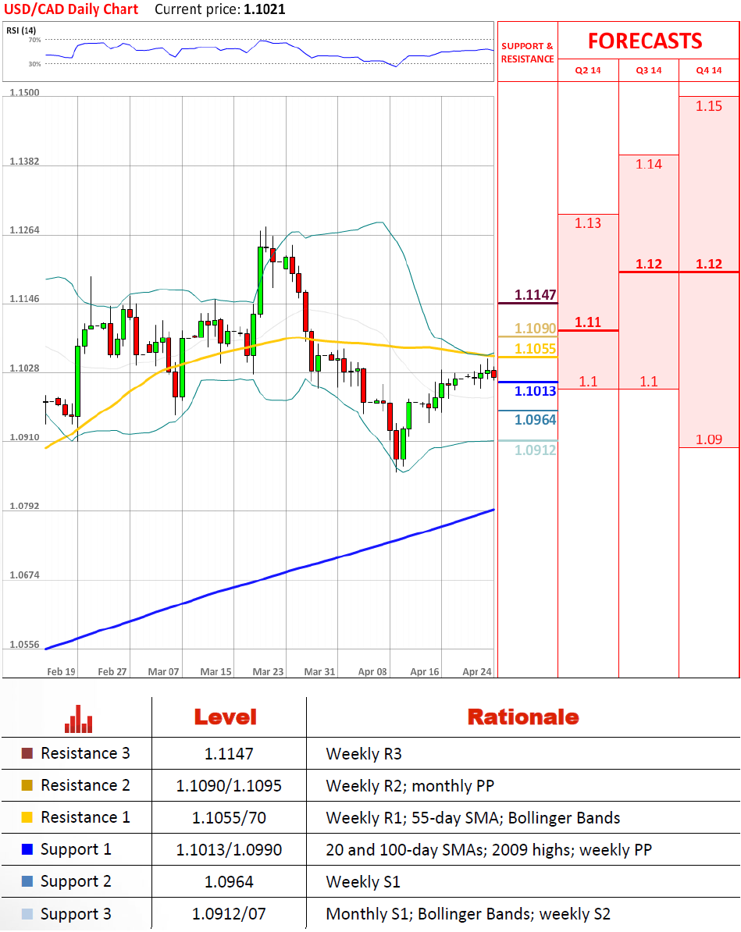
Task: Click the Resistance 2 gold swatch
Action: click(27, 785)
